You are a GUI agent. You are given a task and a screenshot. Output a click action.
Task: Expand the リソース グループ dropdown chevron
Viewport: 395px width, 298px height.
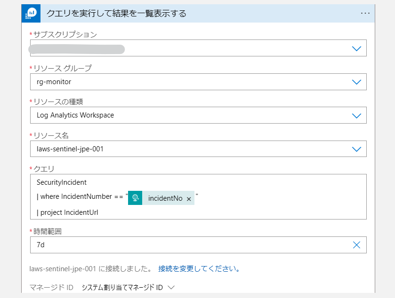pyautogui.click(x=356, y=82)
